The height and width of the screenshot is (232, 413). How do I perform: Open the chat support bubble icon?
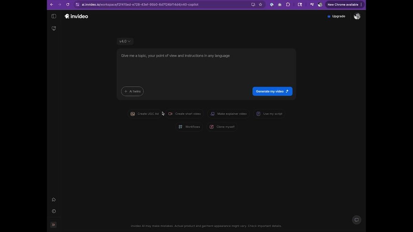coord(357,220)
